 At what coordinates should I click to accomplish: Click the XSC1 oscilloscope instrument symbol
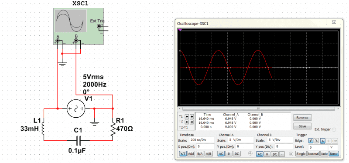(x=78, y=26)
